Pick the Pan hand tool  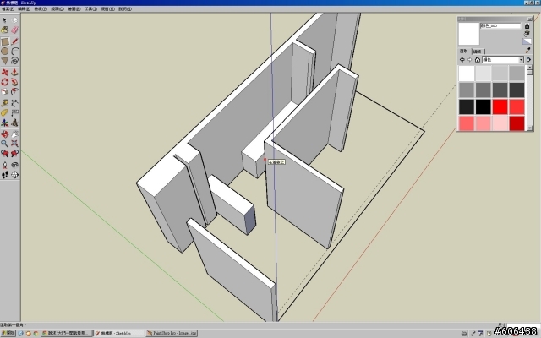(x=14, y=134)
